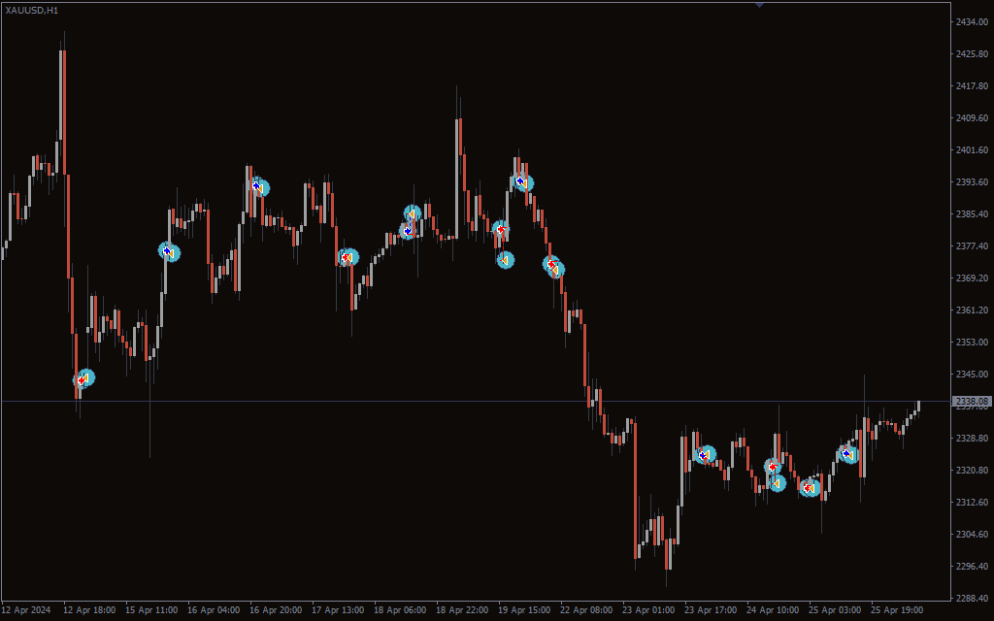
Task: Click the 2288.40 level on the price scale
Action: point(972,598)
